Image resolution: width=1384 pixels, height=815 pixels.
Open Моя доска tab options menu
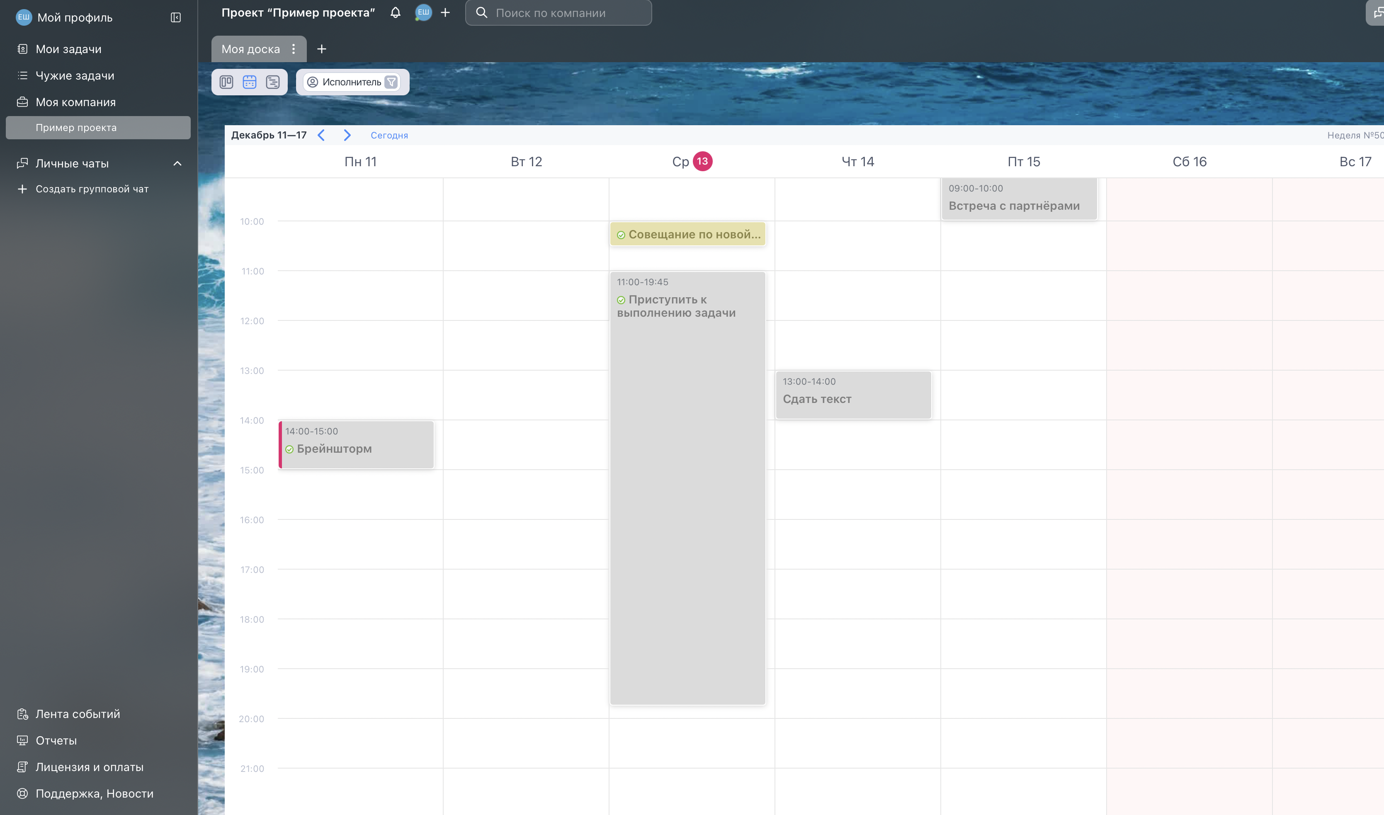click(x=294, y=49)
